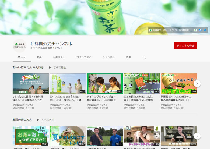Open the お茶の楽しみ方 section title

coord(22,120)
